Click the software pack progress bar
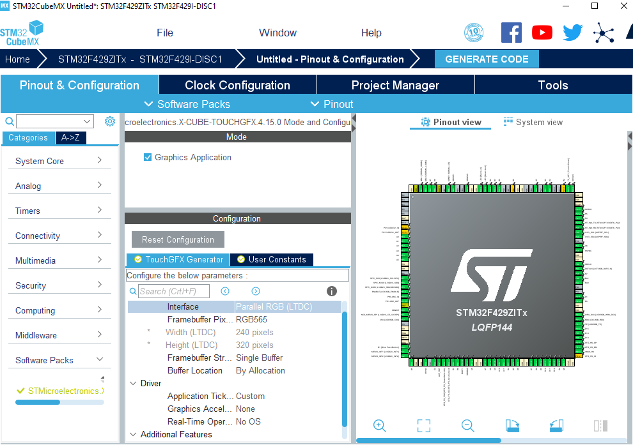The height and width of the screenshot is (445, 633). coord(59,402)
